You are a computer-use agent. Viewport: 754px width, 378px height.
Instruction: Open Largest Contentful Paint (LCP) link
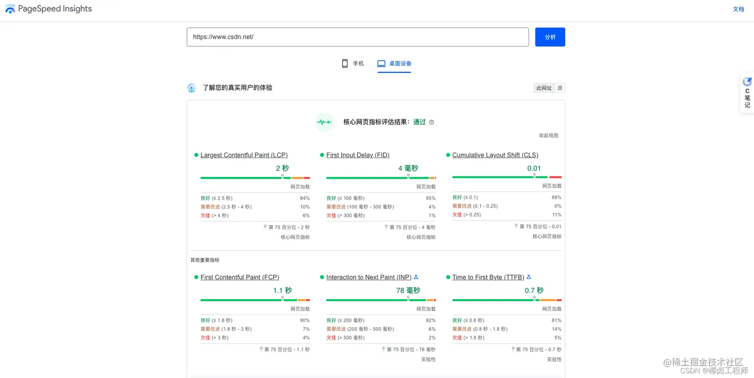tap(244, 155)
